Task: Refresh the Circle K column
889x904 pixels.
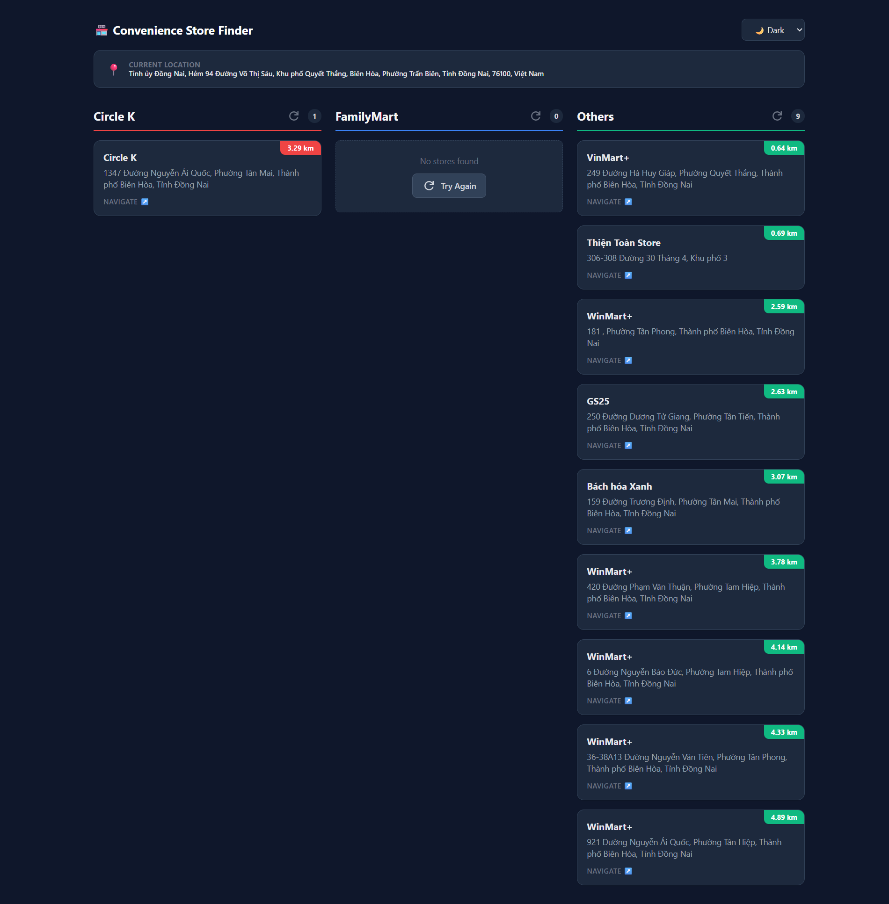Action: (294, 116)
